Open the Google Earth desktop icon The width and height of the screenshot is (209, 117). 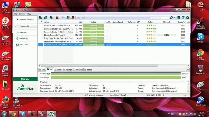[201, 101]
